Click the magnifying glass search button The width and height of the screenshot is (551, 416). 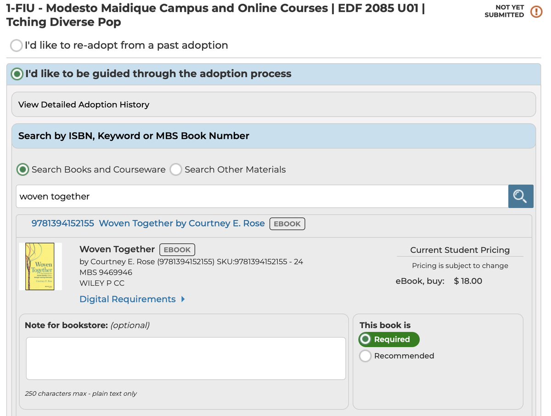coord(521,196)
